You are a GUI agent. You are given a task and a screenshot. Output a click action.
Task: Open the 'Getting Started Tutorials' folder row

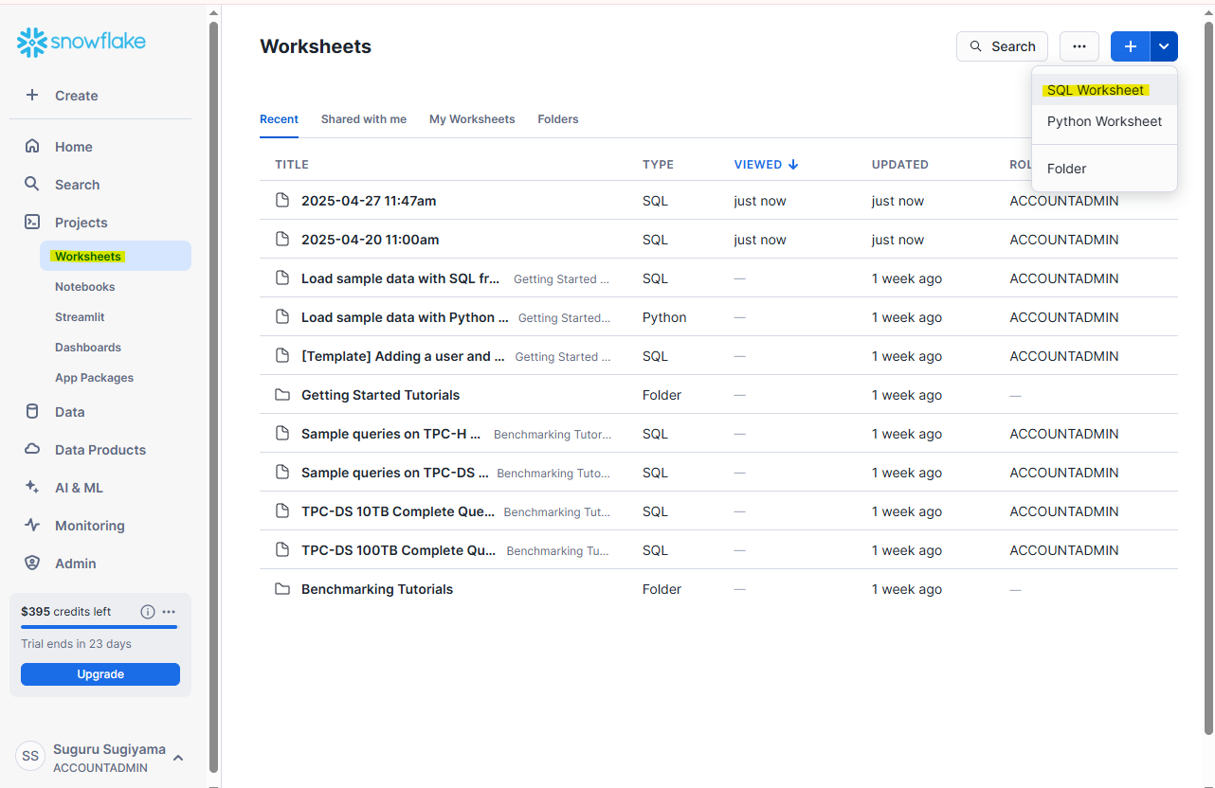point(718,394)
